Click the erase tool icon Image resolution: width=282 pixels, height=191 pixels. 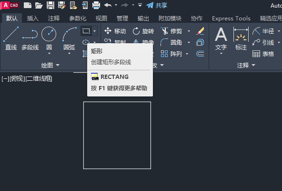[200, 31]
